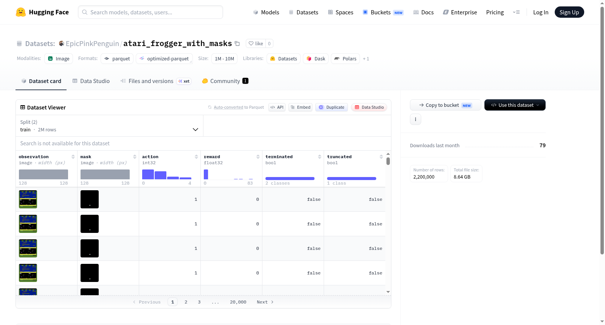Click the table scrollbar down arrow
The height and width of the screenshot is (325, 605).
coord(388,292)
